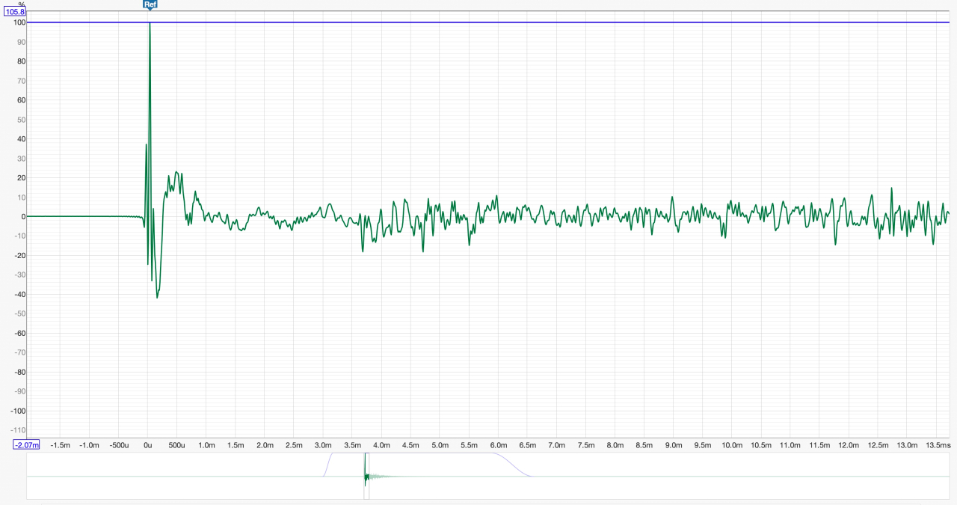Click the 0 label on the vertical axis
This screenshot has width=957, height=505.
tap(24, 217)
